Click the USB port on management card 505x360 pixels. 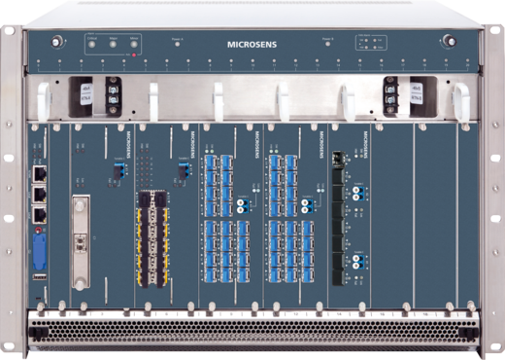[x=40, y=277]
